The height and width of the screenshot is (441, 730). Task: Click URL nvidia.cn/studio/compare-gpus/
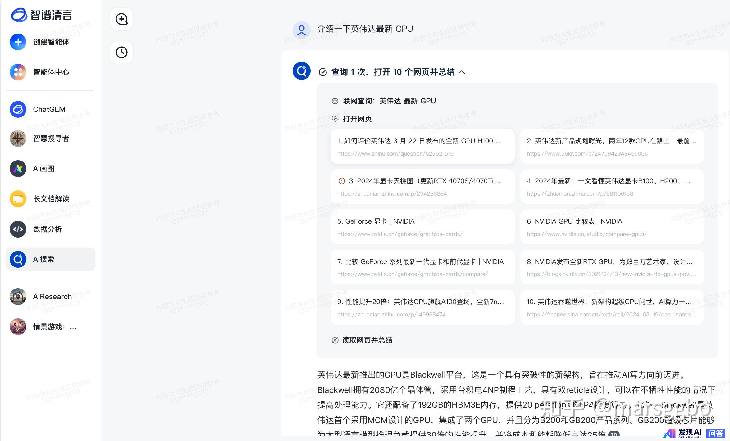coord(586,234)
